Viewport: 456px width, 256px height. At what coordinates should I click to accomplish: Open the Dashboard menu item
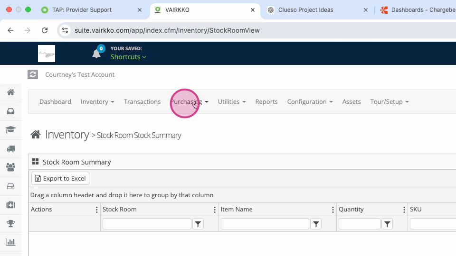pyautogui.click(x=55, y=101)
